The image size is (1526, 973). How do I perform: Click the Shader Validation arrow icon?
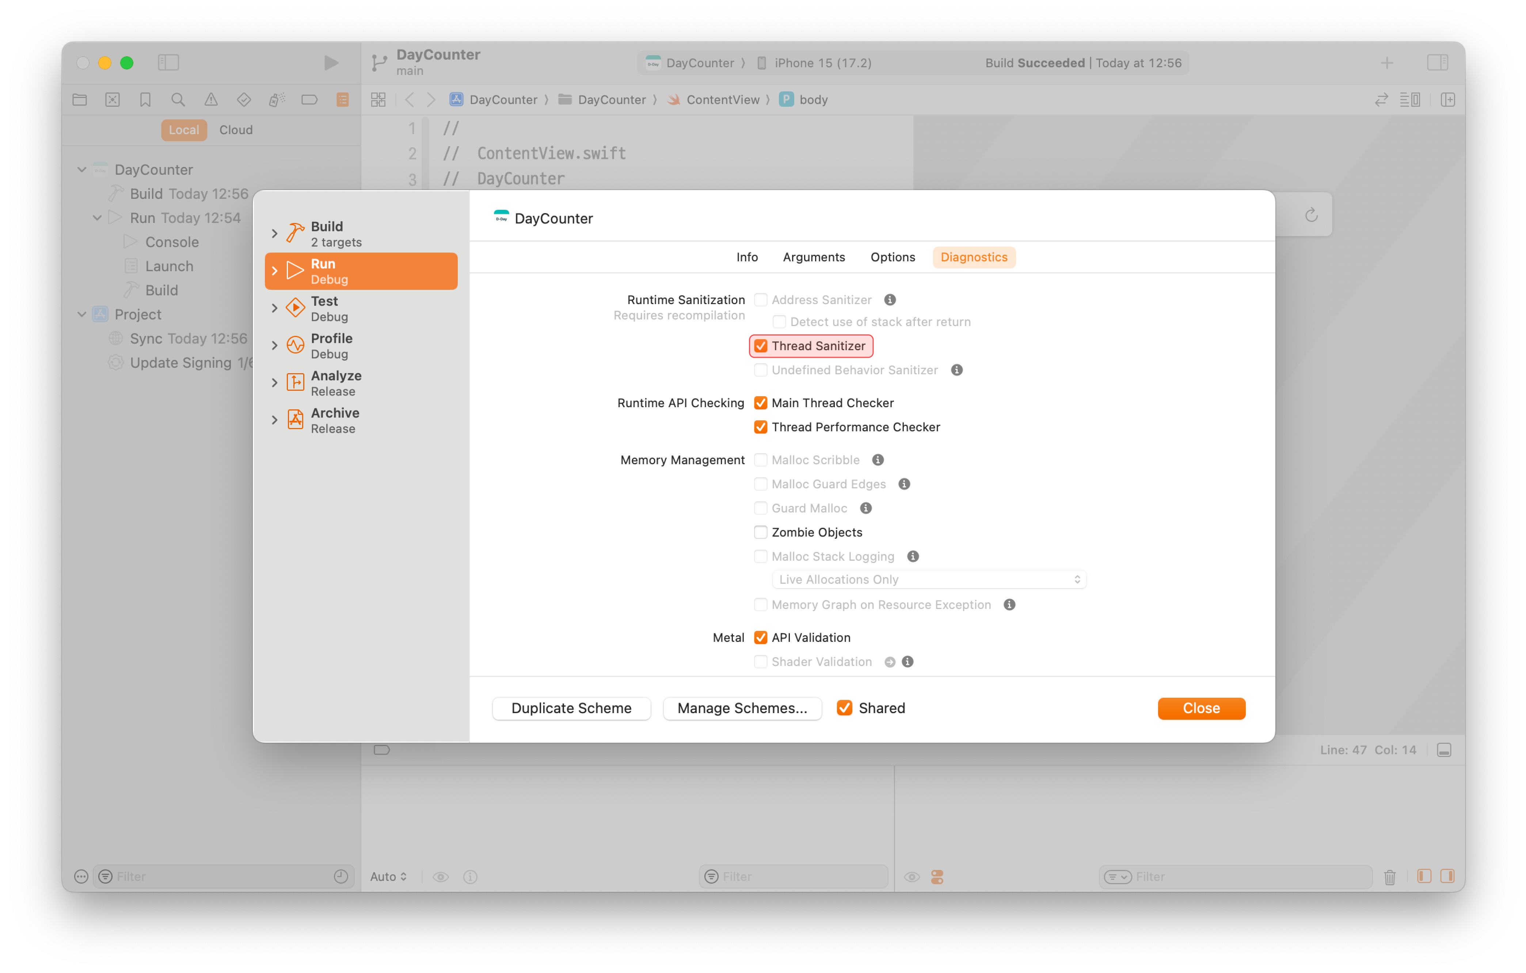click(x=890, y=662)
